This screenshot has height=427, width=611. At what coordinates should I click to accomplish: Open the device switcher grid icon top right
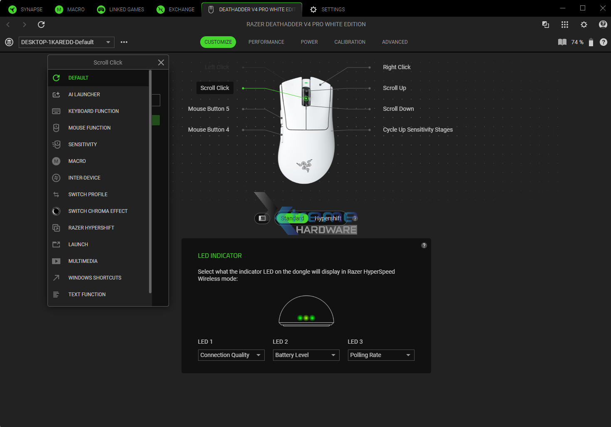565,25
